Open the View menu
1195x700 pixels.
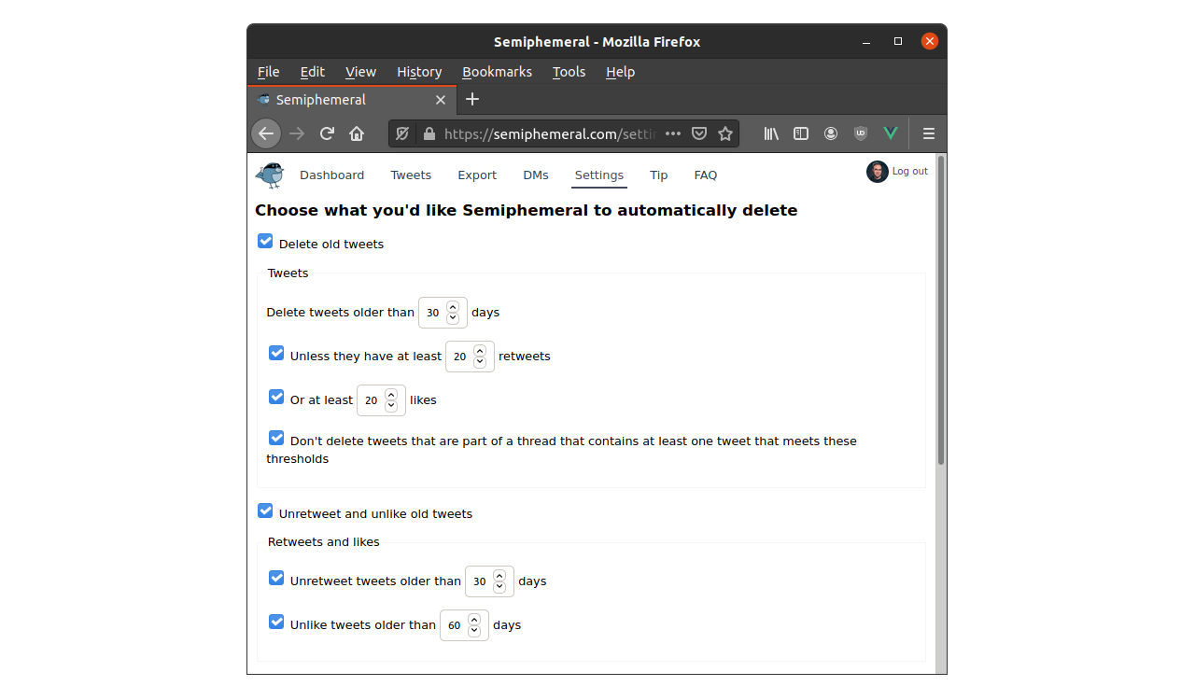(x=360, y=72)
